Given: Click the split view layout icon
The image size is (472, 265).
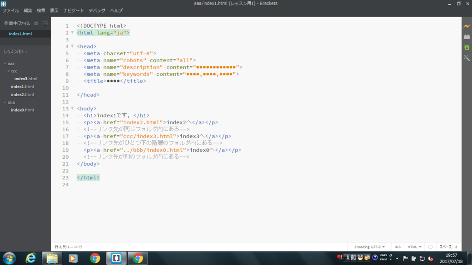Looking at the screenshot, I should (45, 23).
